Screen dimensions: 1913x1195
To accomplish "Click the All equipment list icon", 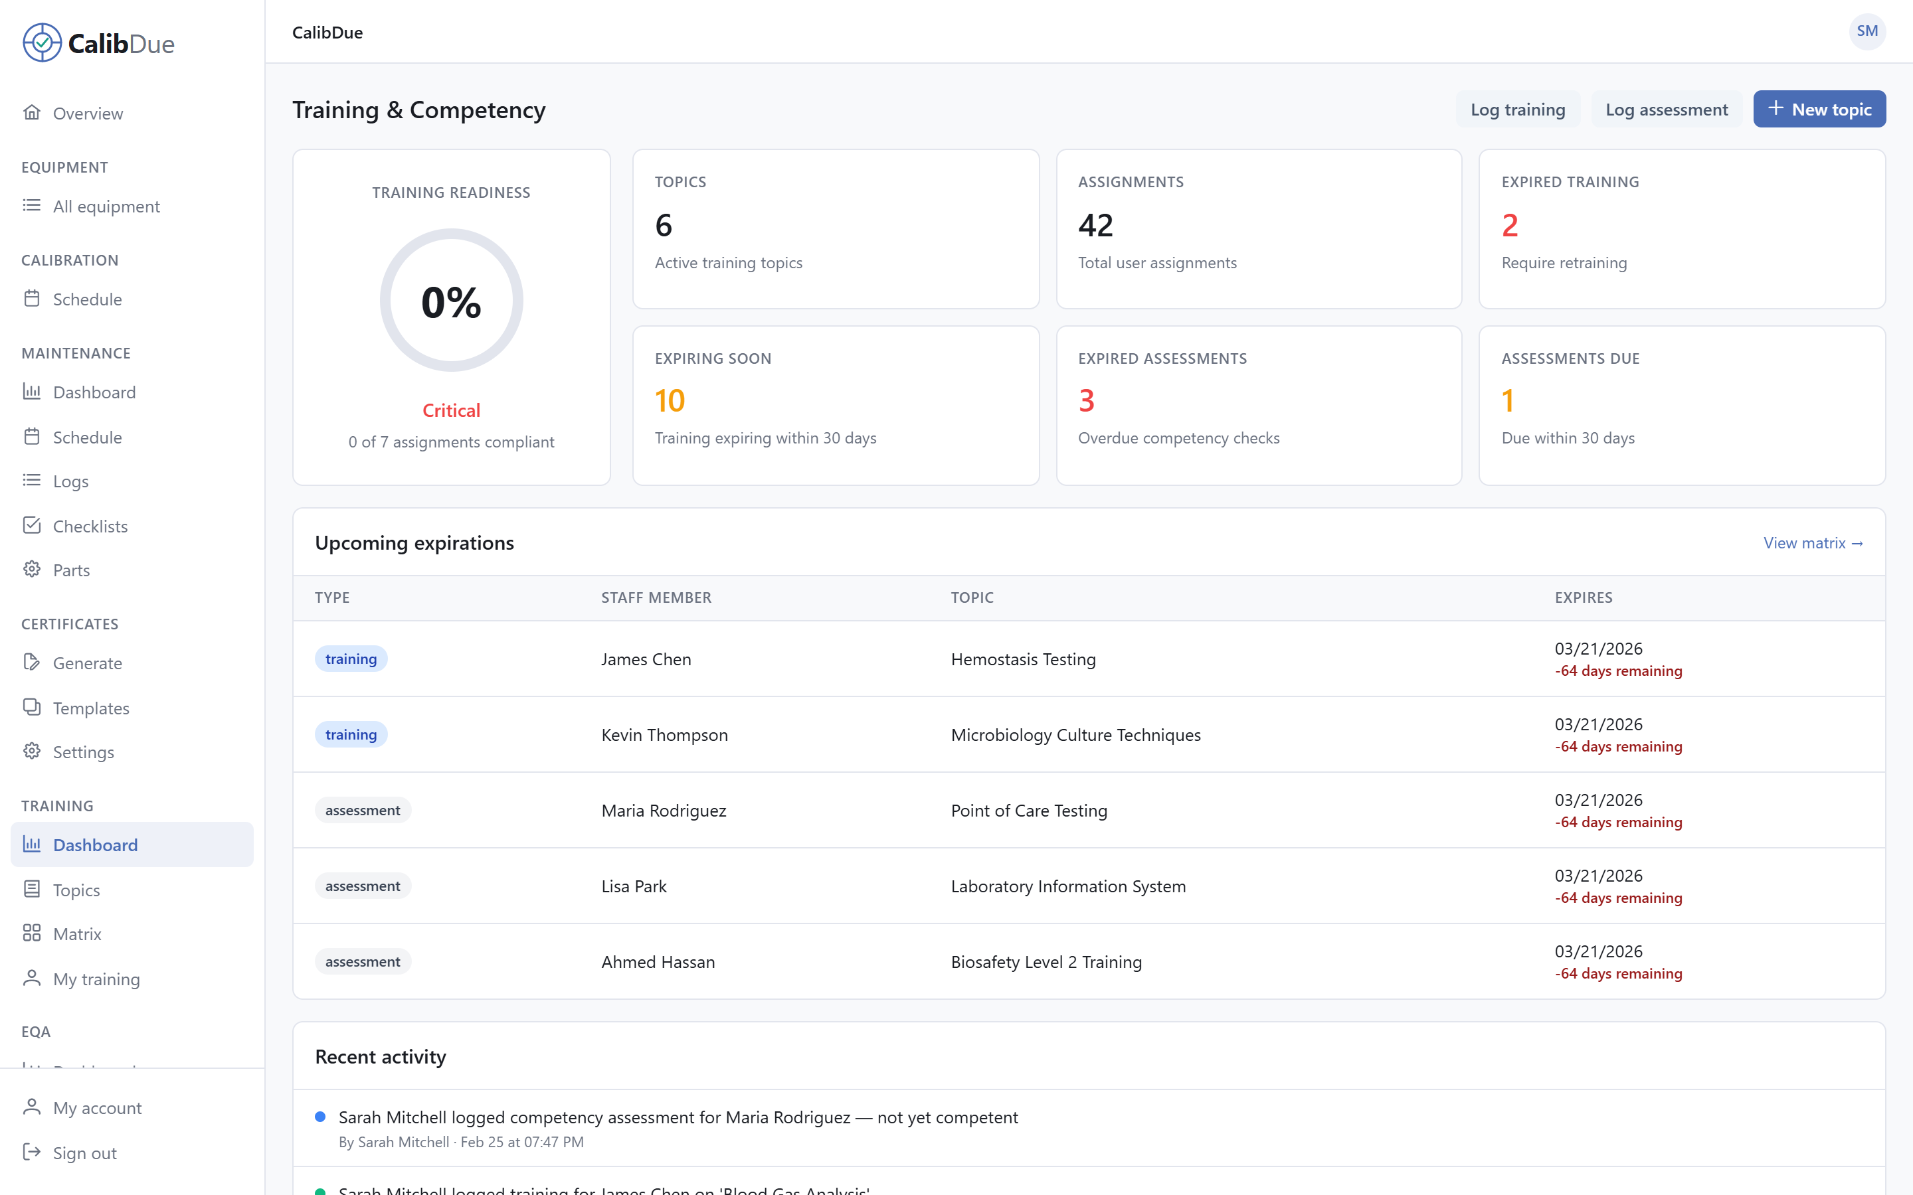I will [x=32, y=206].
